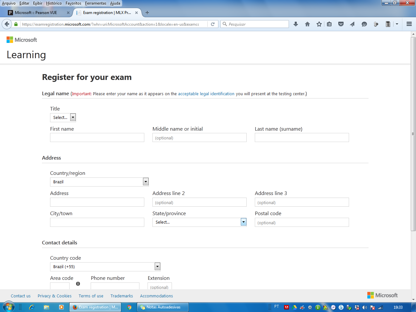Go to the browser home page icon
The height and width of the screenshot is (312, 416).
tap(307, 24)
